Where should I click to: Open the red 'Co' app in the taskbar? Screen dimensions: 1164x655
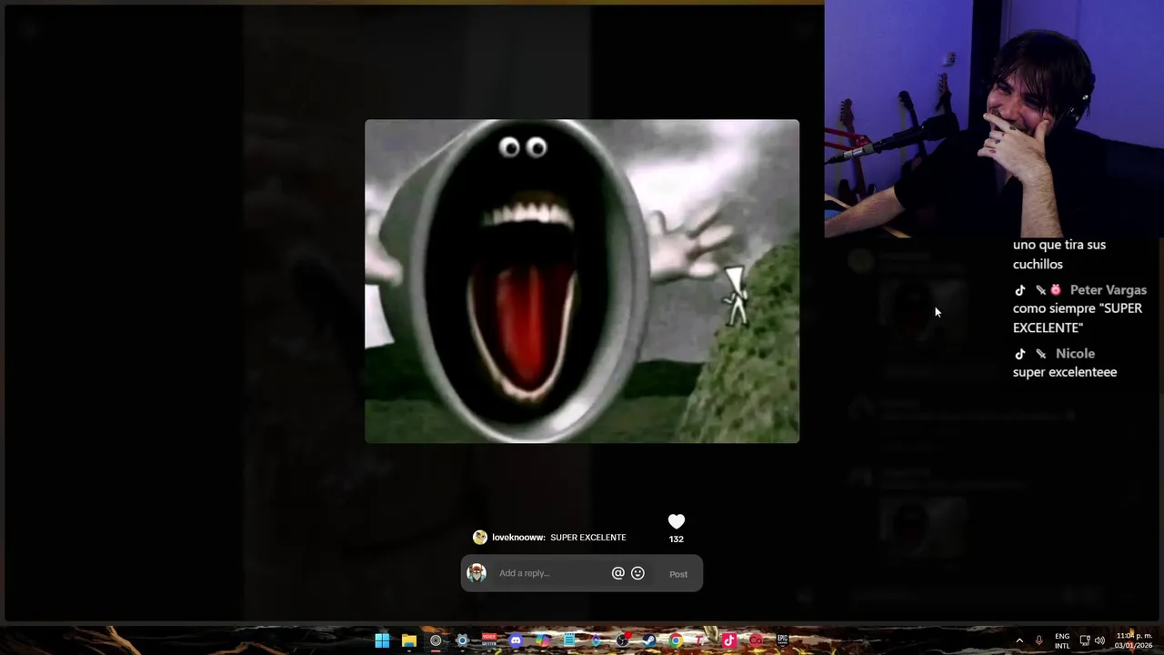(x=756, y=640)
